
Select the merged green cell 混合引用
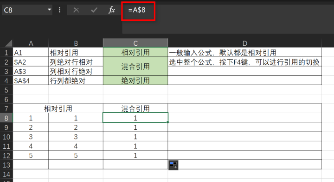tap(135, 67)
